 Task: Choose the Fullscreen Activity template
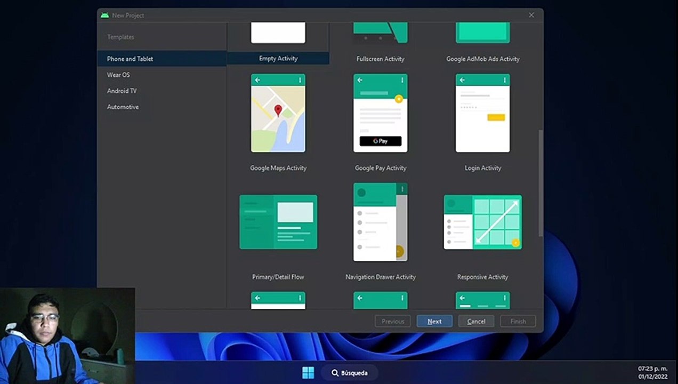381,59
